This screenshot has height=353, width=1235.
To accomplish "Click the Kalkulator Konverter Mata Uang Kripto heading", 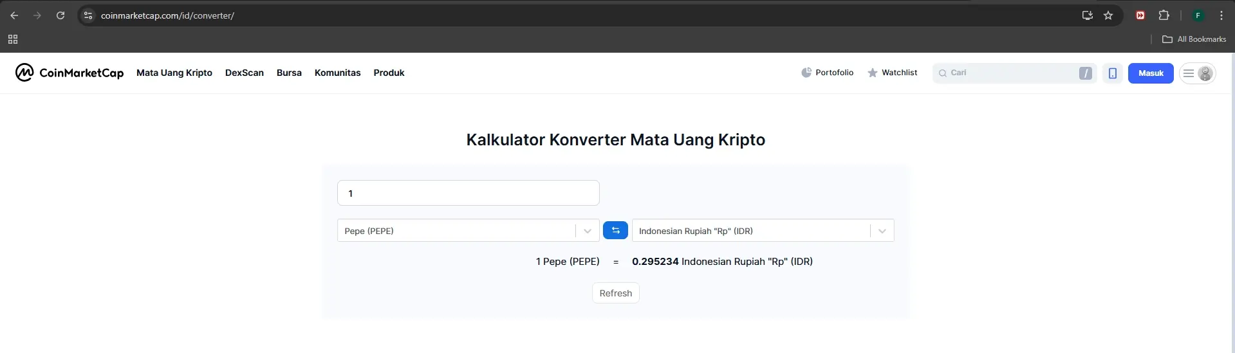I will click(616, 140).
